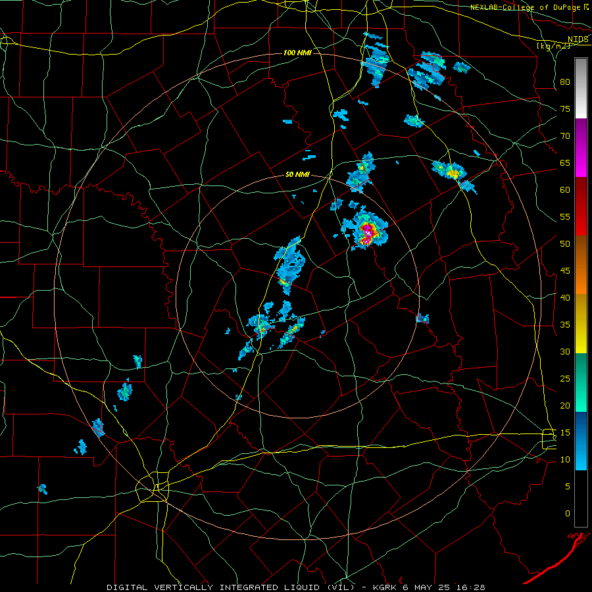592x592 pixels.
Task: Click the scale value 75
Action: [x=565, y=109]
